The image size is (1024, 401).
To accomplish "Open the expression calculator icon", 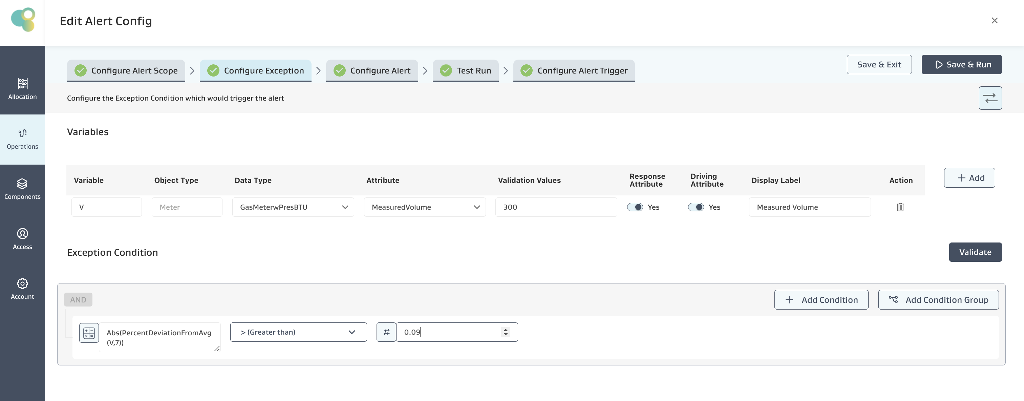I will [x=89, y=333].
